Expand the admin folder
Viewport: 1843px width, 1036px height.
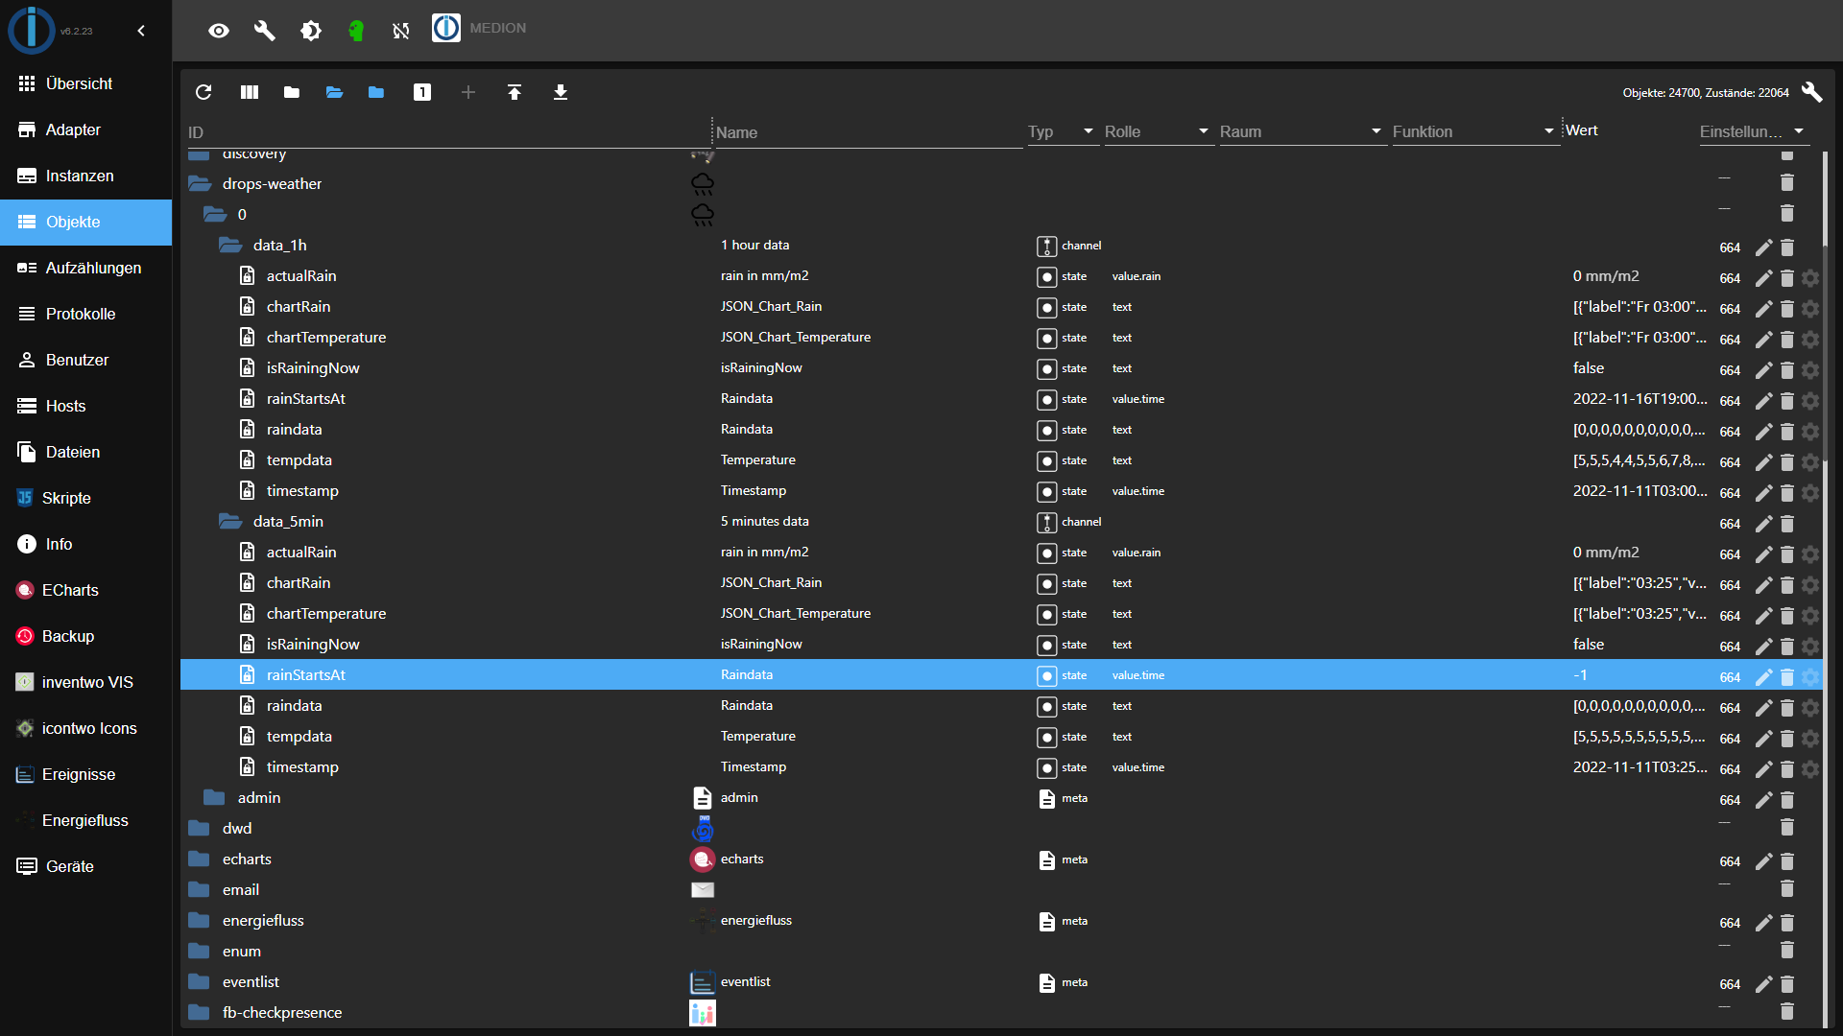point(214,798)
